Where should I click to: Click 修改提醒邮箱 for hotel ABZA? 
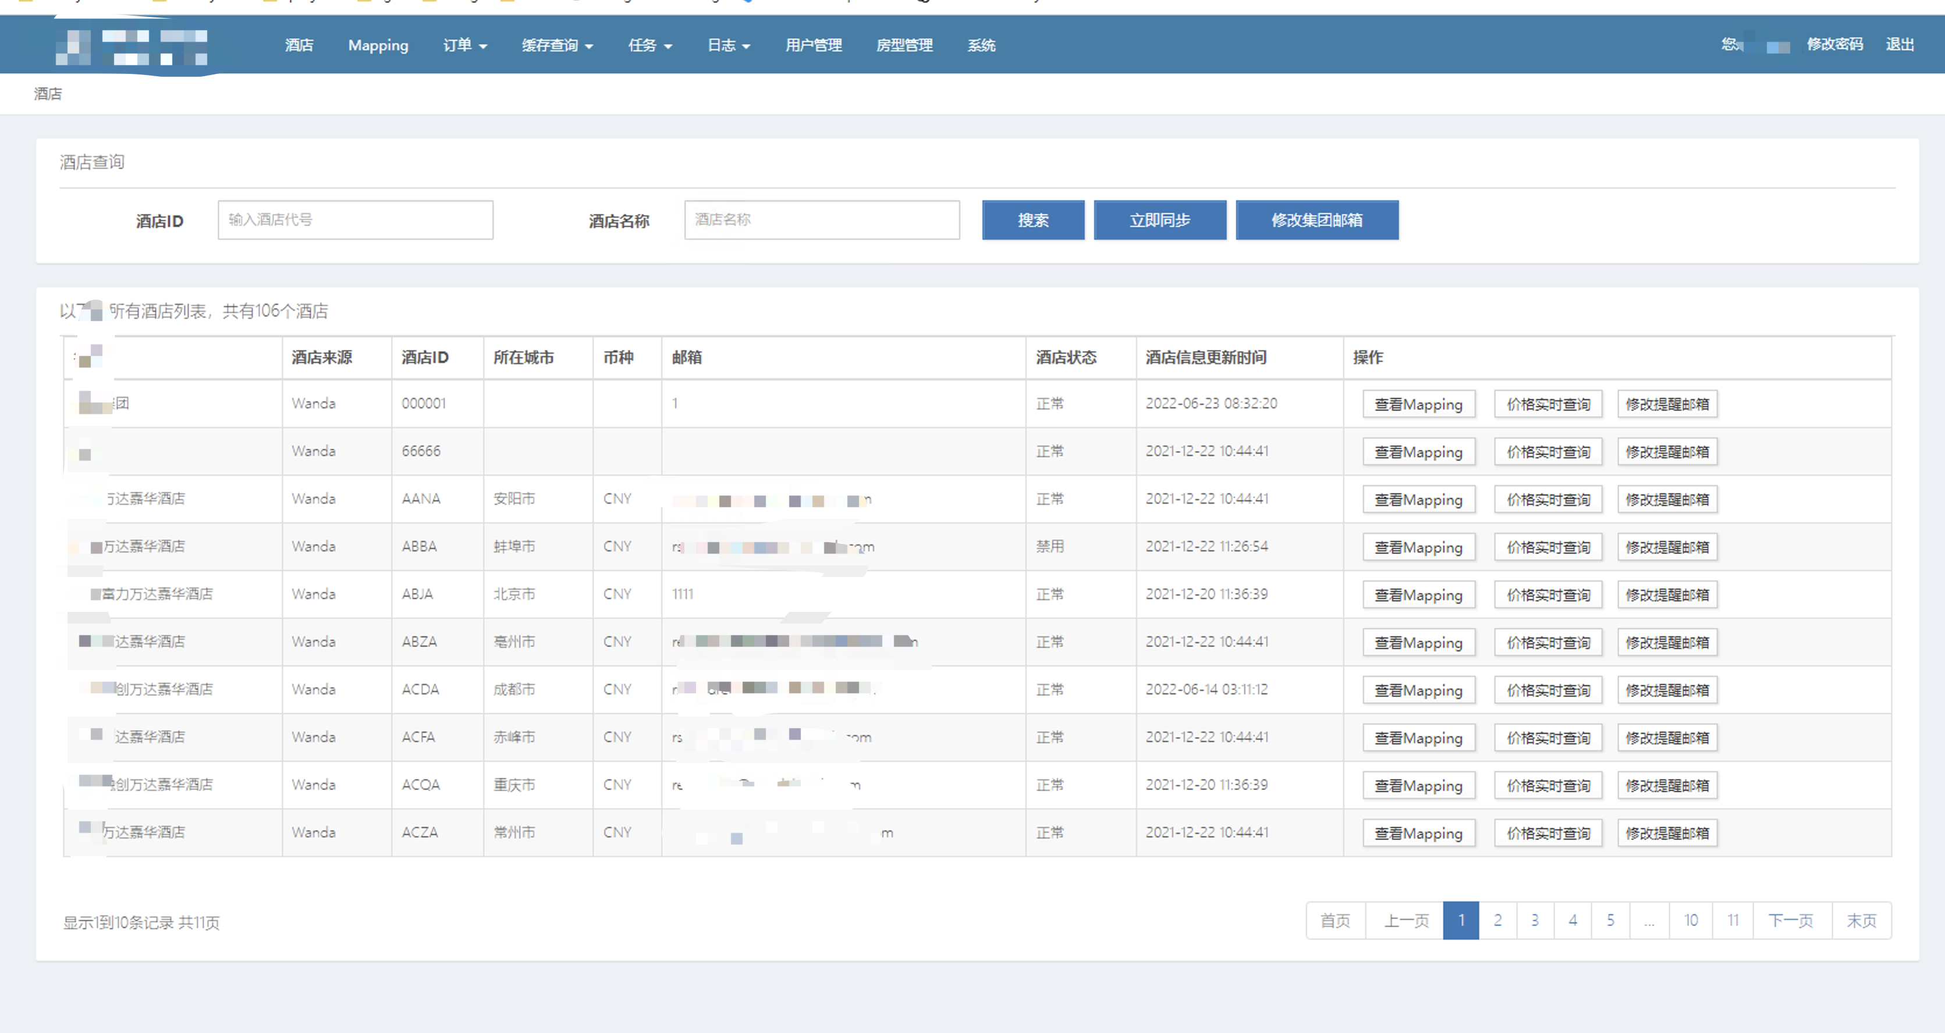1666,642
